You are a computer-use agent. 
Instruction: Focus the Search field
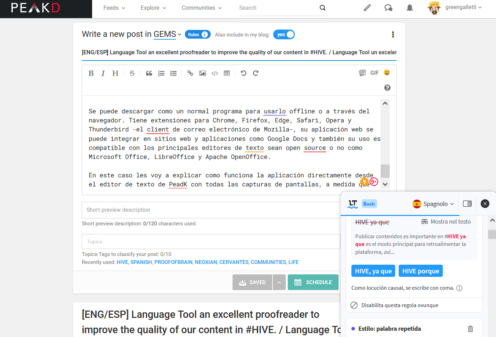tap(278, 8)
